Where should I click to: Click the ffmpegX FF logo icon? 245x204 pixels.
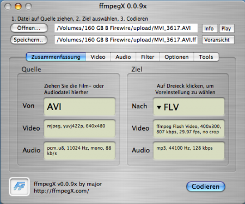tap(19, 187)
